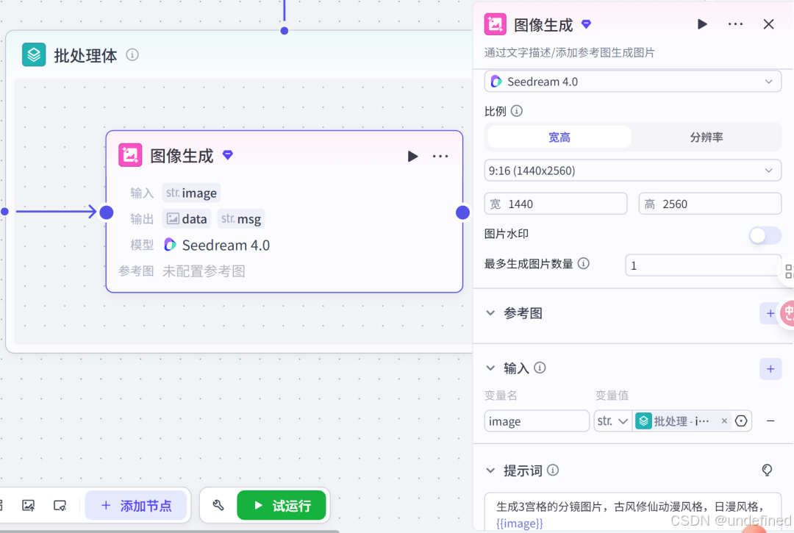Open the more options menu in the side panel header

pyautogui.click(x=735, y=24)
